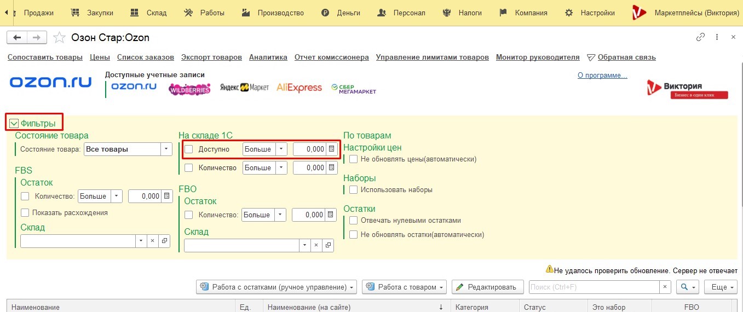Viewport: 743px width, 312px height.
Task: Check Показать расхождения
Action: coord(25,212)
